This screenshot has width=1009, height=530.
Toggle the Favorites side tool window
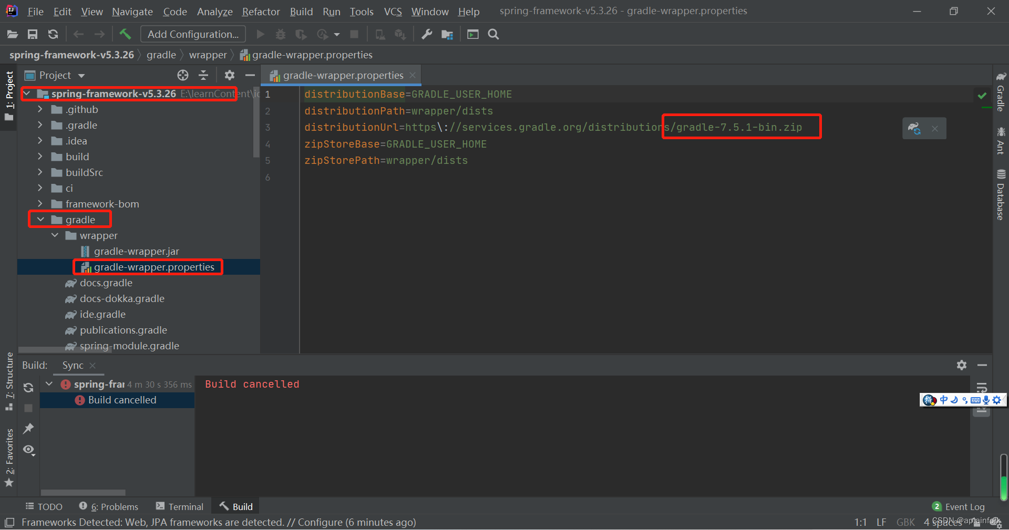click(x=9, y=459)
